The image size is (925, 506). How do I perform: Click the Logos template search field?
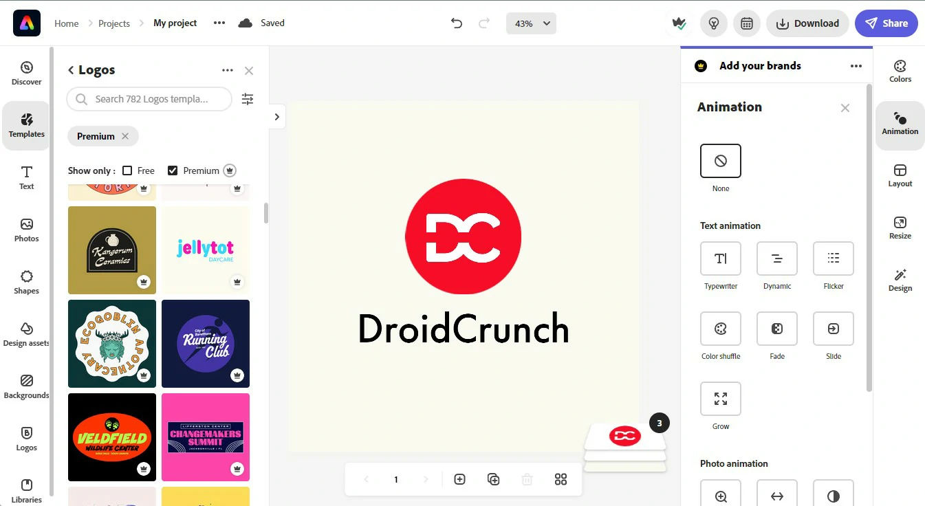coord(149,99)
